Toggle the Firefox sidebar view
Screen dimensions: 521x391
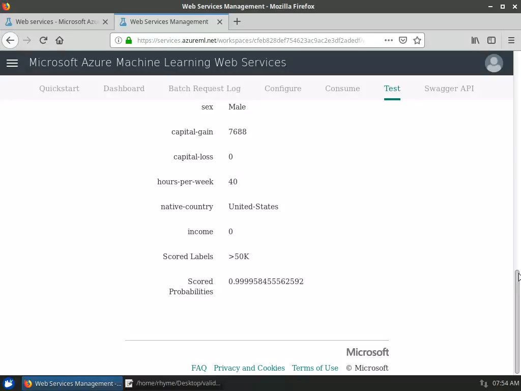pos(491,40)
